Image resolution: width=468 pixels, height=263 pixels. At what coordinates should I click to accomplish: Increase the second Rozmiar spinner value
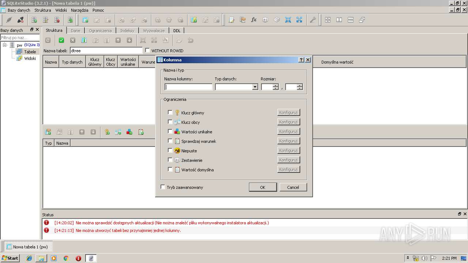tap(300, 85)
